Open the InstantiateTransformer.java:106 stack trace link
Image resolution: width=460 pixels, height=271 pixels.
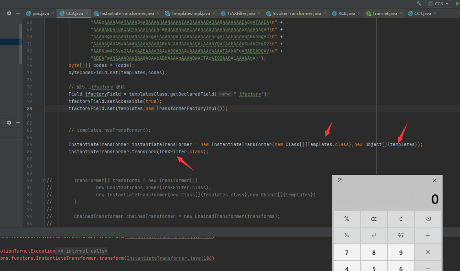(169, 258)
